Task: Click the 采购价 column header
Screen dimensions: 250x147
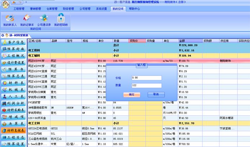Action: [137, 41]
